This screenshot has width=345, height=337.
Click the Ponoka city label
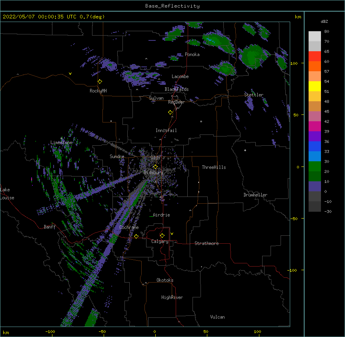(192, 54)
